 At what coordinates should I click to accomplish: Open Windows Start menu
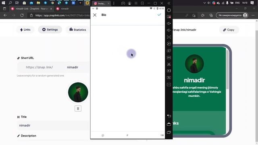pos(3,3)
